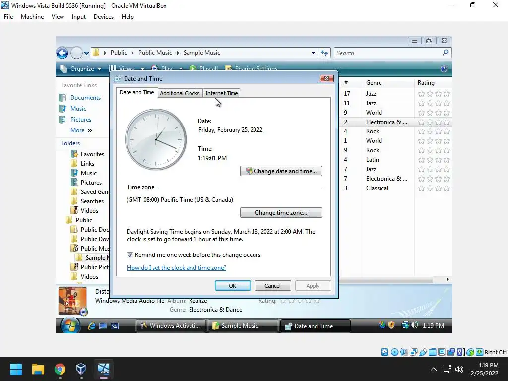Open VirtualBox Machine menu
Viewport: 508px width, 381px height.
pos(32,17)
